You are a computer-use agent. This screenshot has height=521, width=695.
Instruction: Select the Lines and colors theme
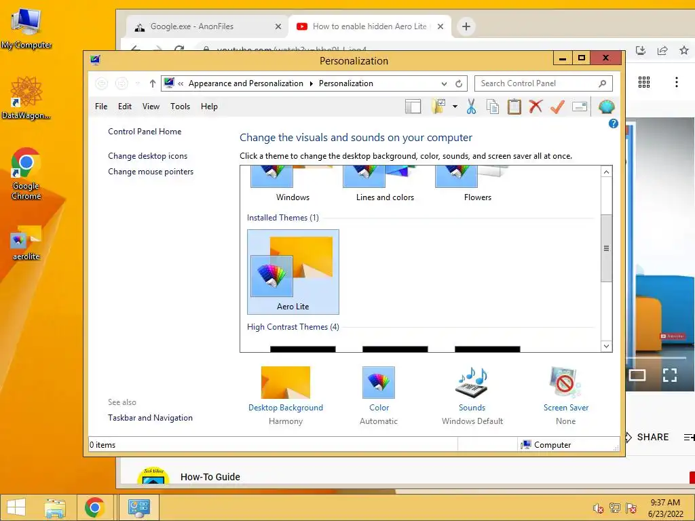pyautogui.click(x=385, y=183)
